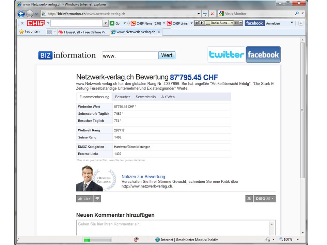Switch to the Besucher tab
The width and height of the screenshot is (327, 245).
122,97
